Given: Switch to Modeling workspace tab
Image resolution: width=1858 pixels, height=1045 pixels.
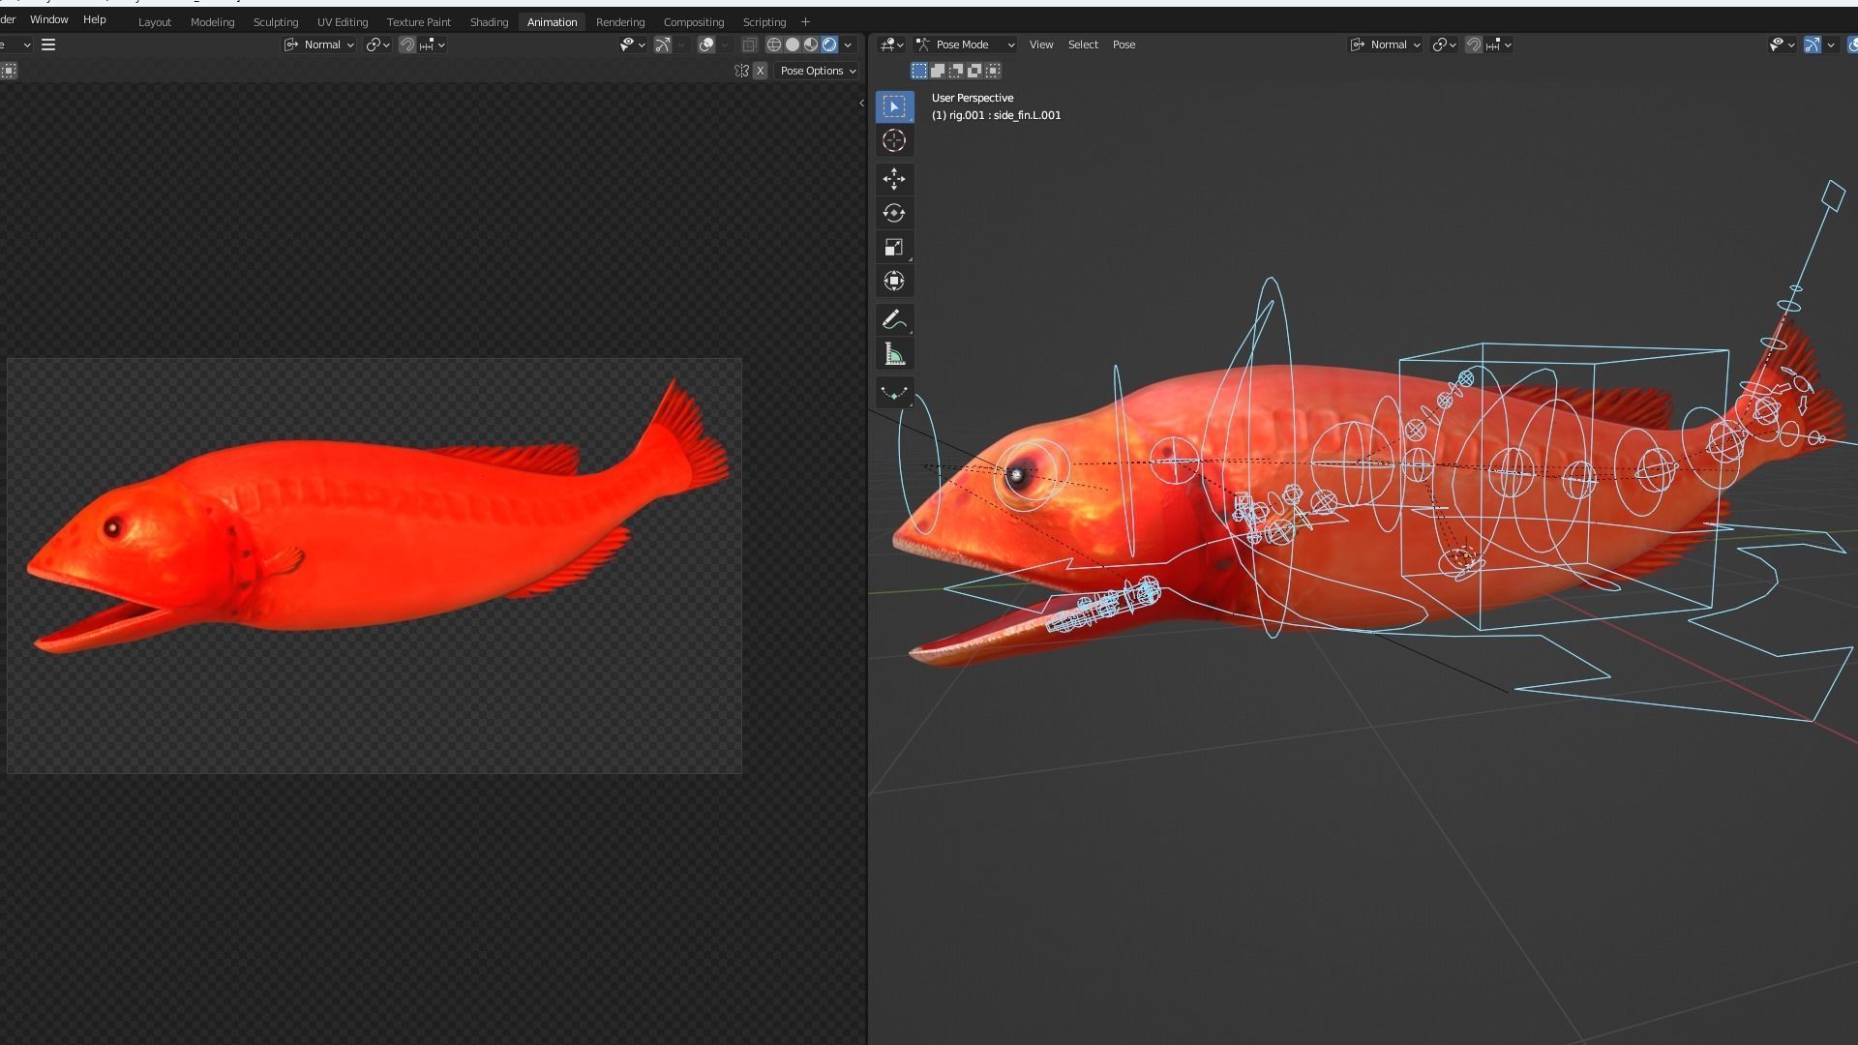Looking at the screenshot, I should pos(212,22).
